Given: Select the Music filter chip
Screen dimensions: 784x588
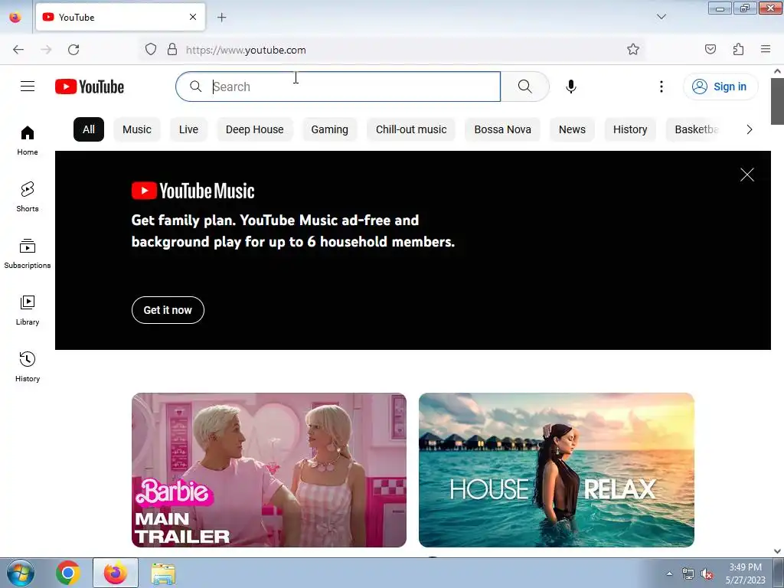Looking at the screenshot, I should (x=137, y=129).
